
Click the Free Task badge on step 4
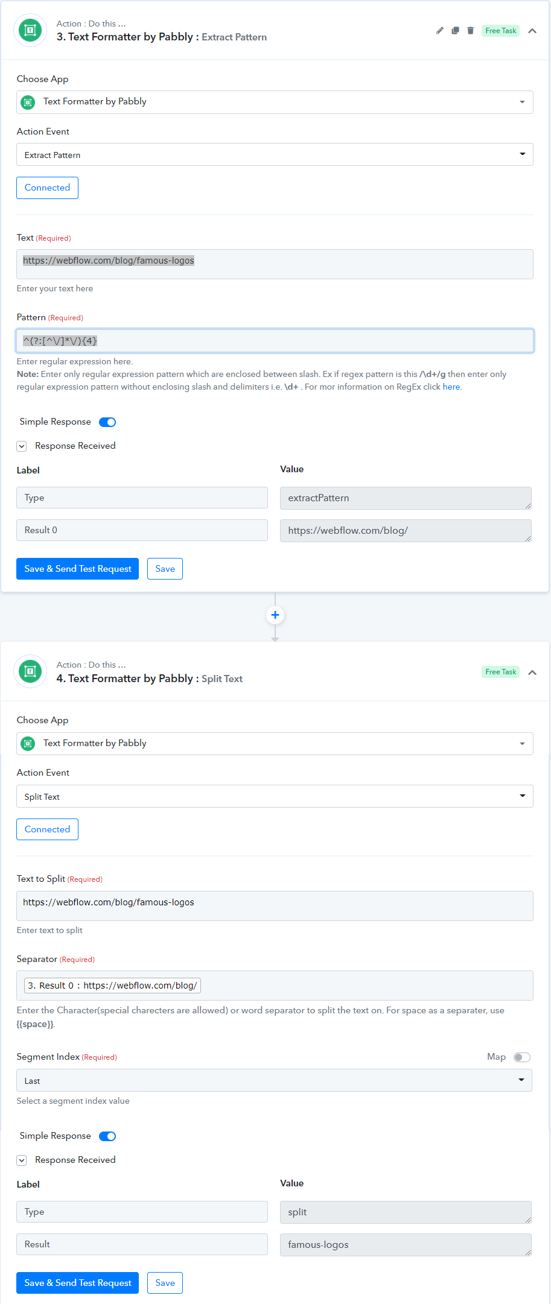501,672
